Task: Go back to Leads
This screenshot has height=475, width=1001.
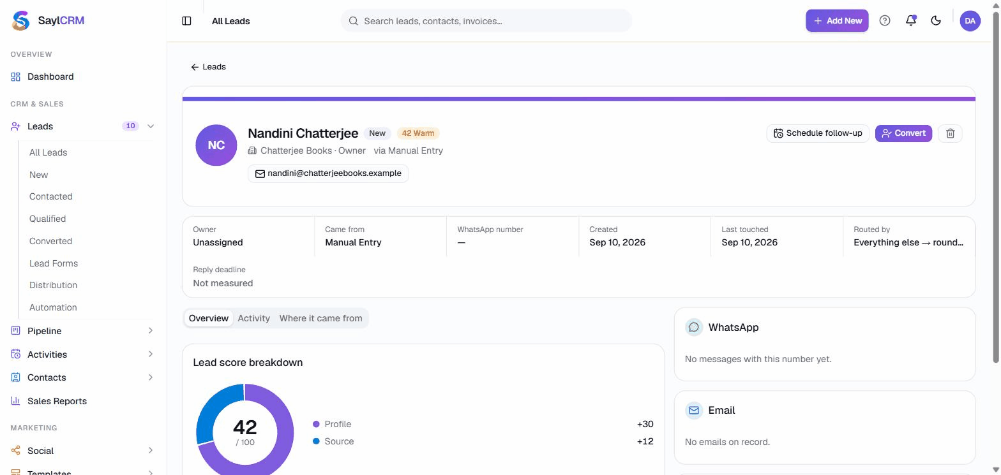Action: point(208,67)
